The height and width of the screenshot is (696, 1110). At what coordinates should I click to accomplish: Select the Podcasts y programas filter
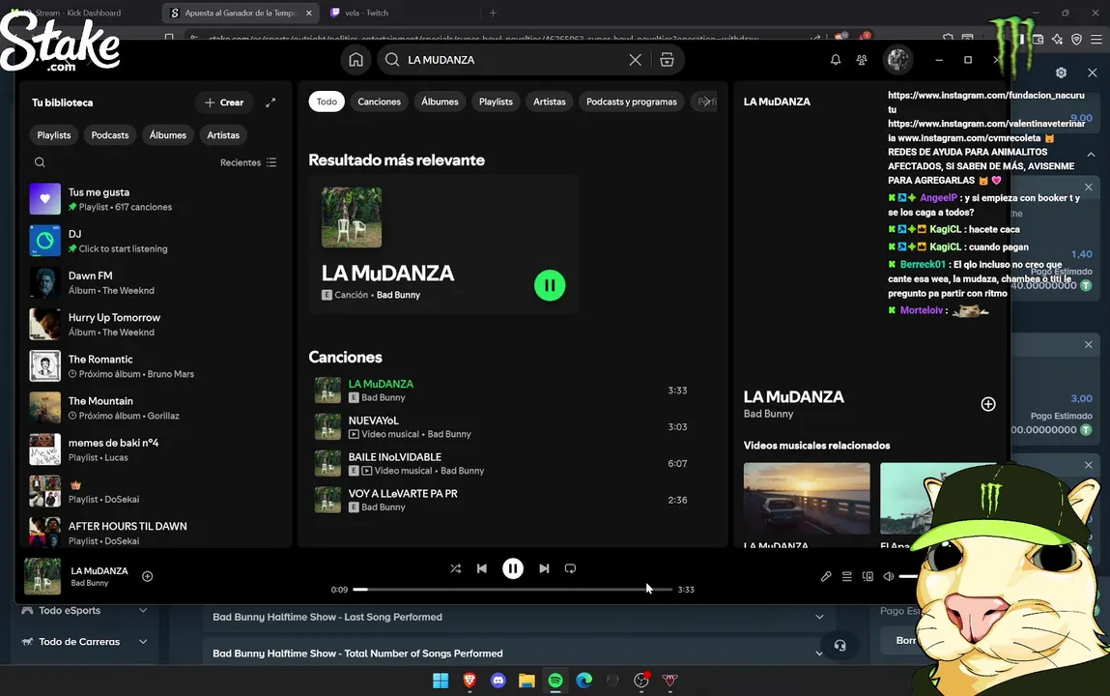tap(632, 101)
